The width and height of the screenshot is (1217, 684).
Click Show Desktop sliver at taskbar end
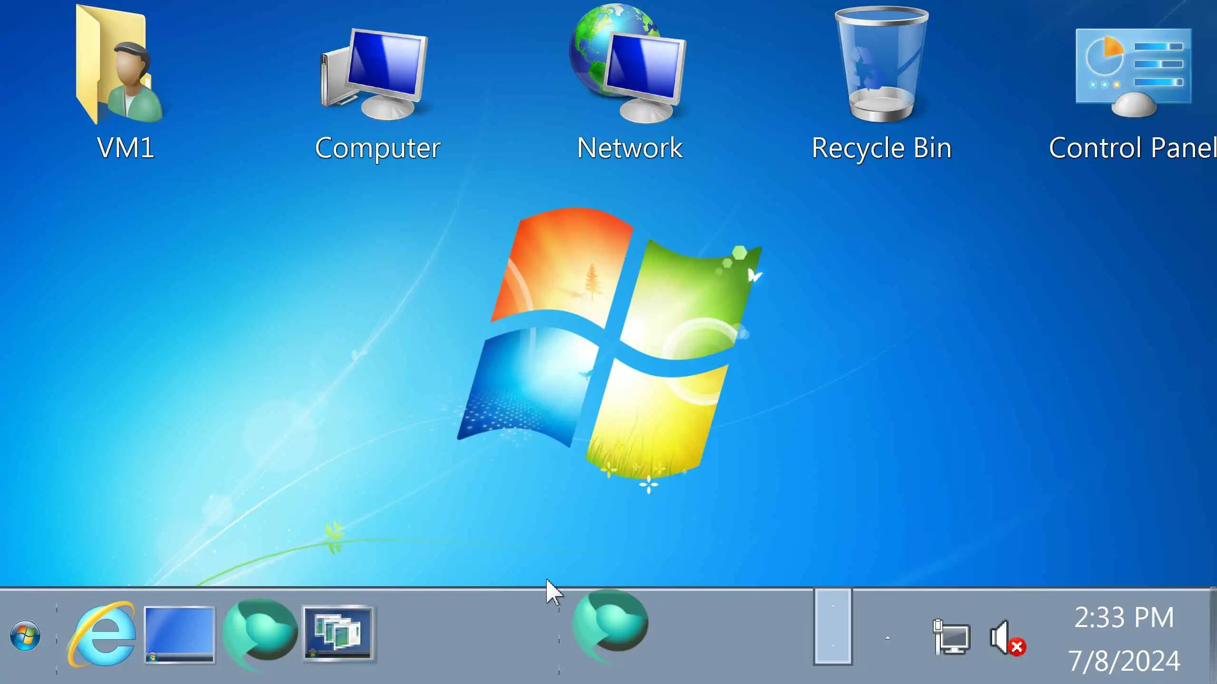click(1213, 636)
